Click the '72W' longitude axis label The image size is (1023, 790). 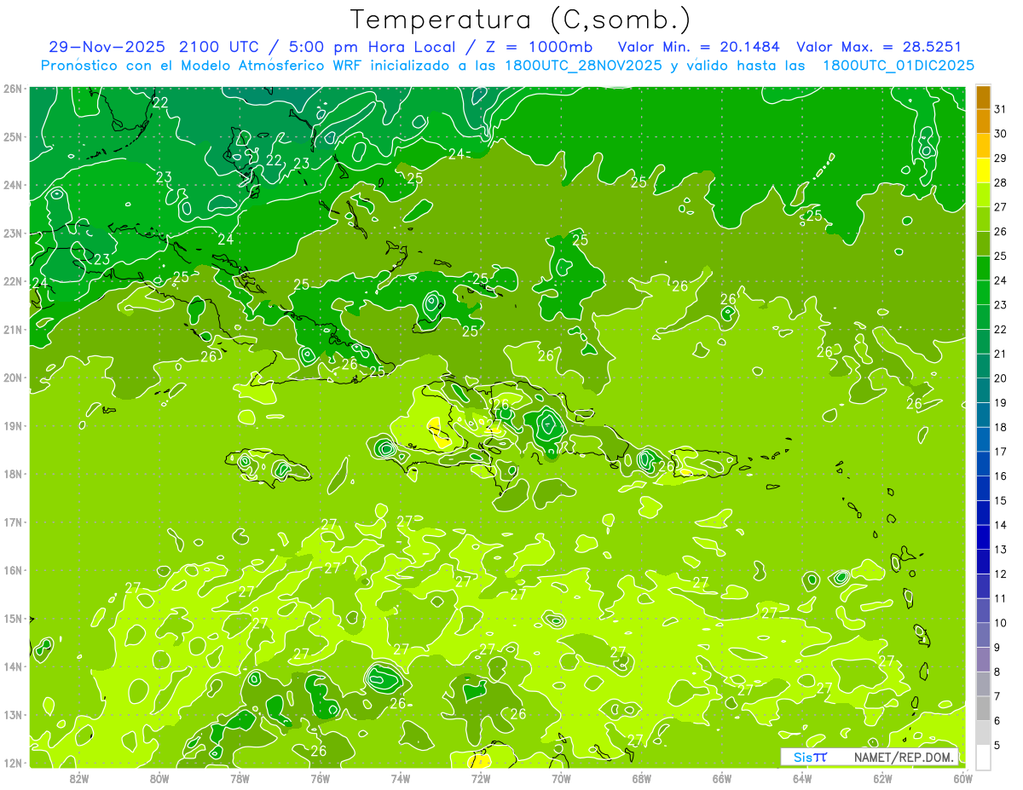[481, 778]
